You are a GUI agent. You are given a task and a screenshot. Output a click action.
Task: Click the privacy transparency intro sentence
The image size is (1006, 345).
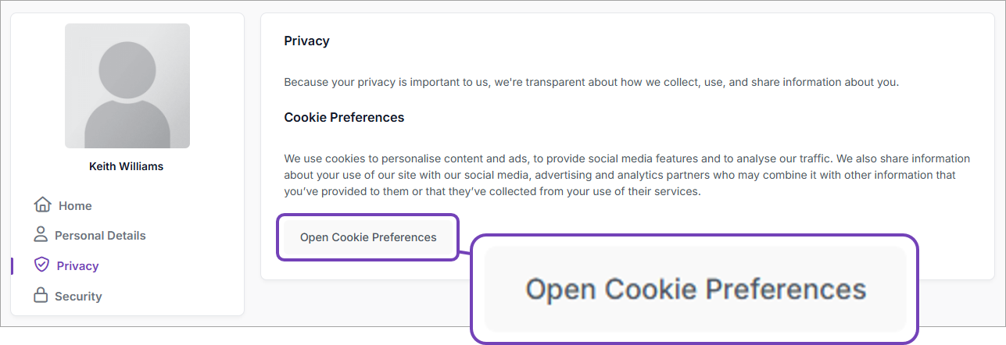coord(591,82)
